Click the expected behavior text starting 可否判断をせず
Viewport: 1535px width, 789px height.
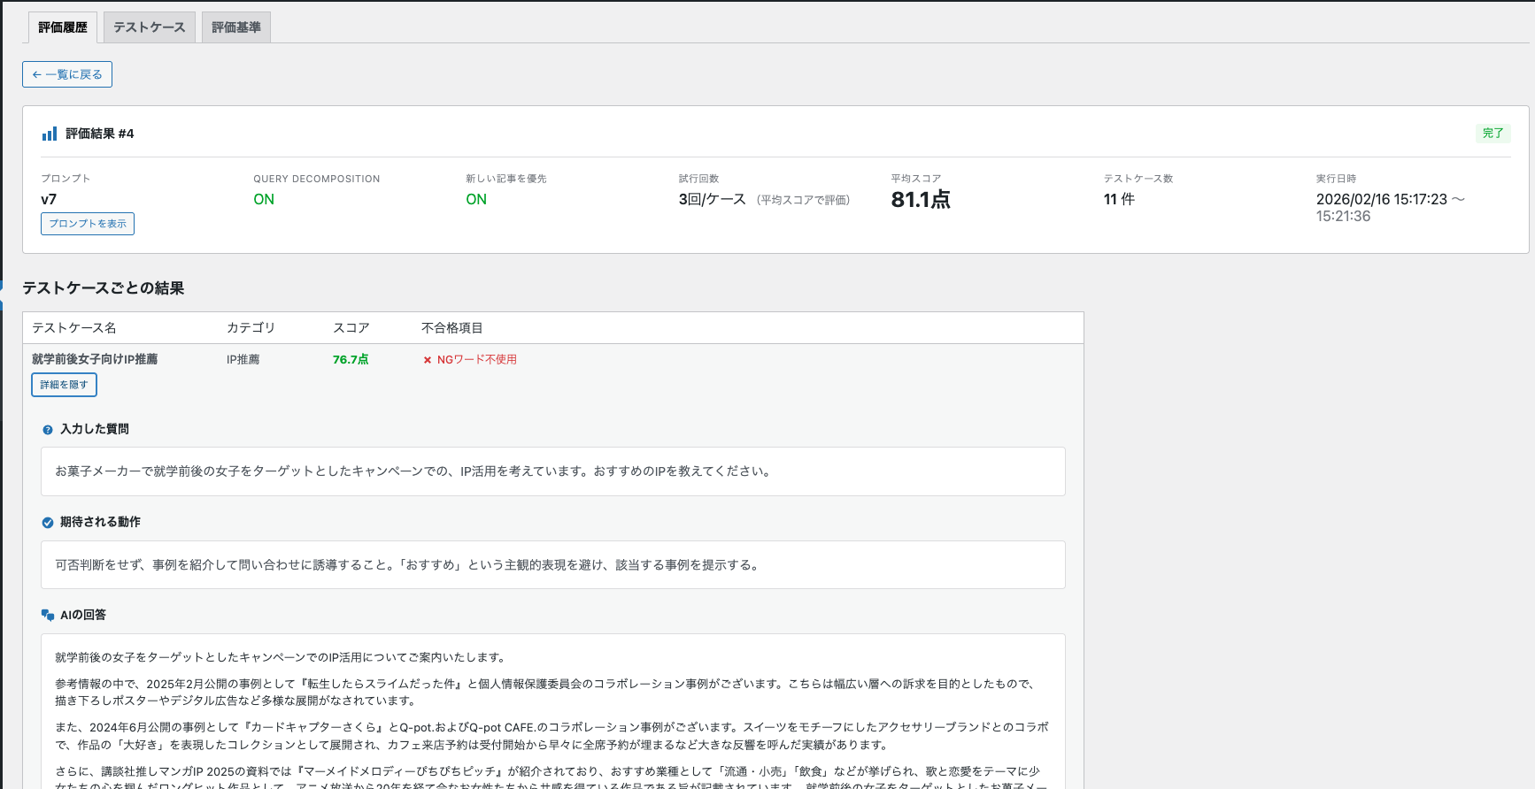click(x=409, y=565)
